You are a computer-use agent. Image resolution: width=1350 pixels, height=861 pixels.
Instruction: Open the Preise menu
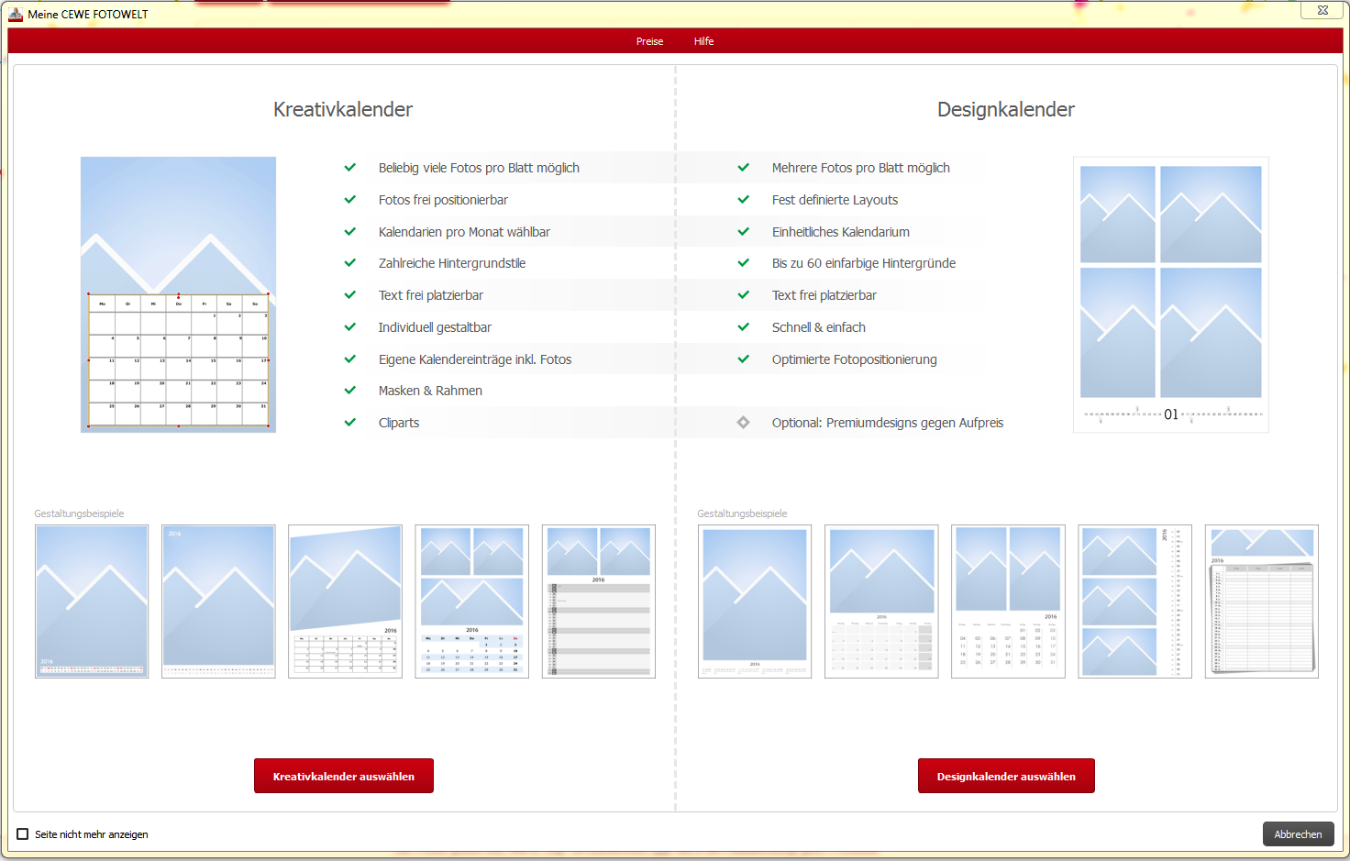click(x=649, y=41)
